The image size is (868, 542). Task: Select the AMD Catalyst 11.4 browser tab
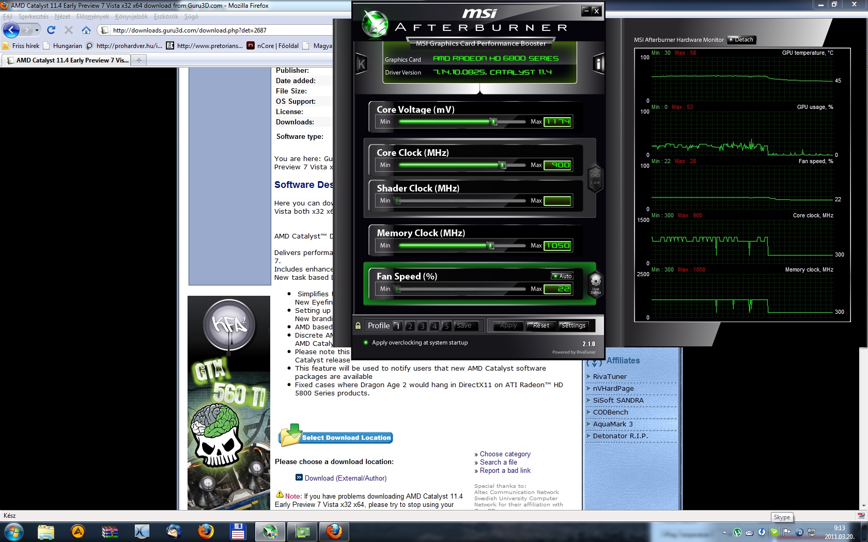(x=67, y=60)
